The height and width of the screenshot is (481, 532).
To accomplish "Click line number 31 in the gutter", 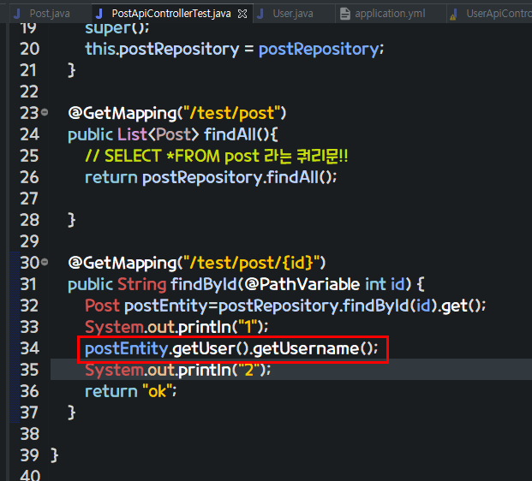I will (29, 284).
